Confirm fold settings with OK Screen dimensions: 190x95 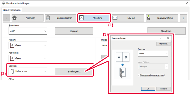pyautogui.click(x=148, y=89)
